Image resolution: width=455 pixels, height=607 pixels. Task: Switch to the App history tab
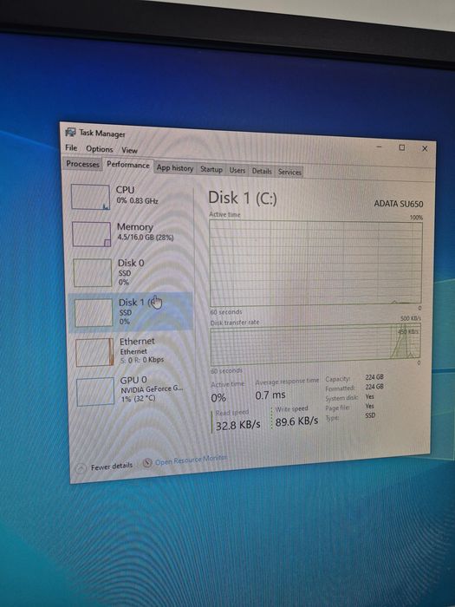(x=175, y=168)
